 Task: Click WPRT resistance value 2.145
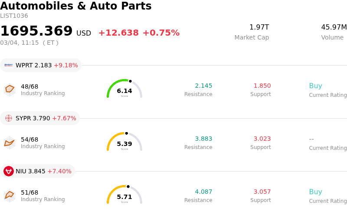(x=203, y=86)
